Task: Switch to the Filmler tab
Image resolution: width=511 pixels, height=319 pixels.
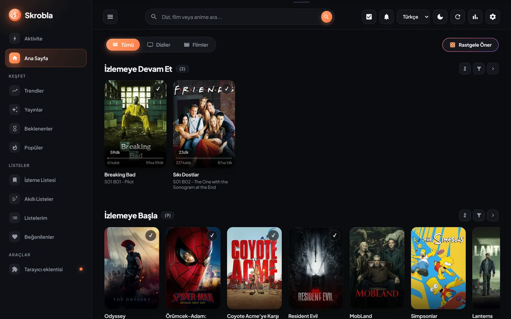Action: [x=196, y=45]
